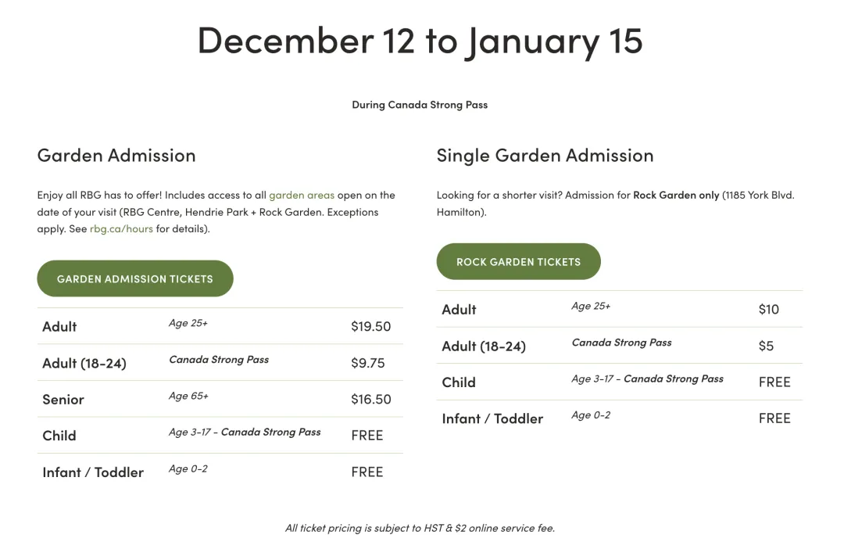Select Infant / Toddler label under Garden Admission
The width and height of the screenshot is (844, 542).
pos(93,472)
